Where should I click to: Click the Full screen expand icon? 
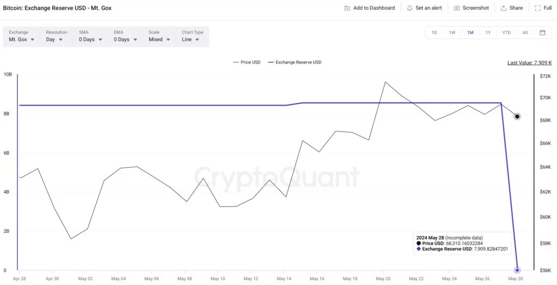(x=537, y=8)
